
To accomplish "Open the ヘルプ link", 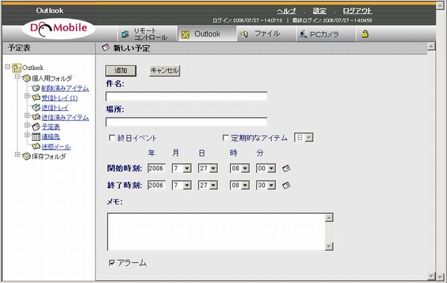I will [286, 11].
